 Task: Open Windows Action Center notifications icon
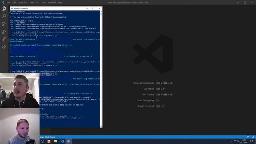[252, 141]
